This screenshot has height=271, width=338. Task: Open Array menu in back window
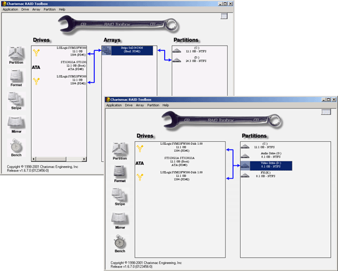point(36,9)
